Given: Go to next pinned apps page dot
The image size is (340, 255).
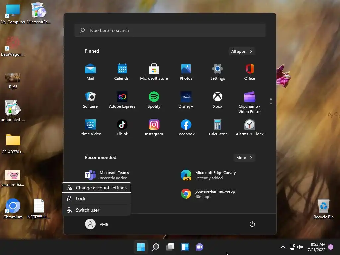Looking at the screenshot, I should (271, 103).
